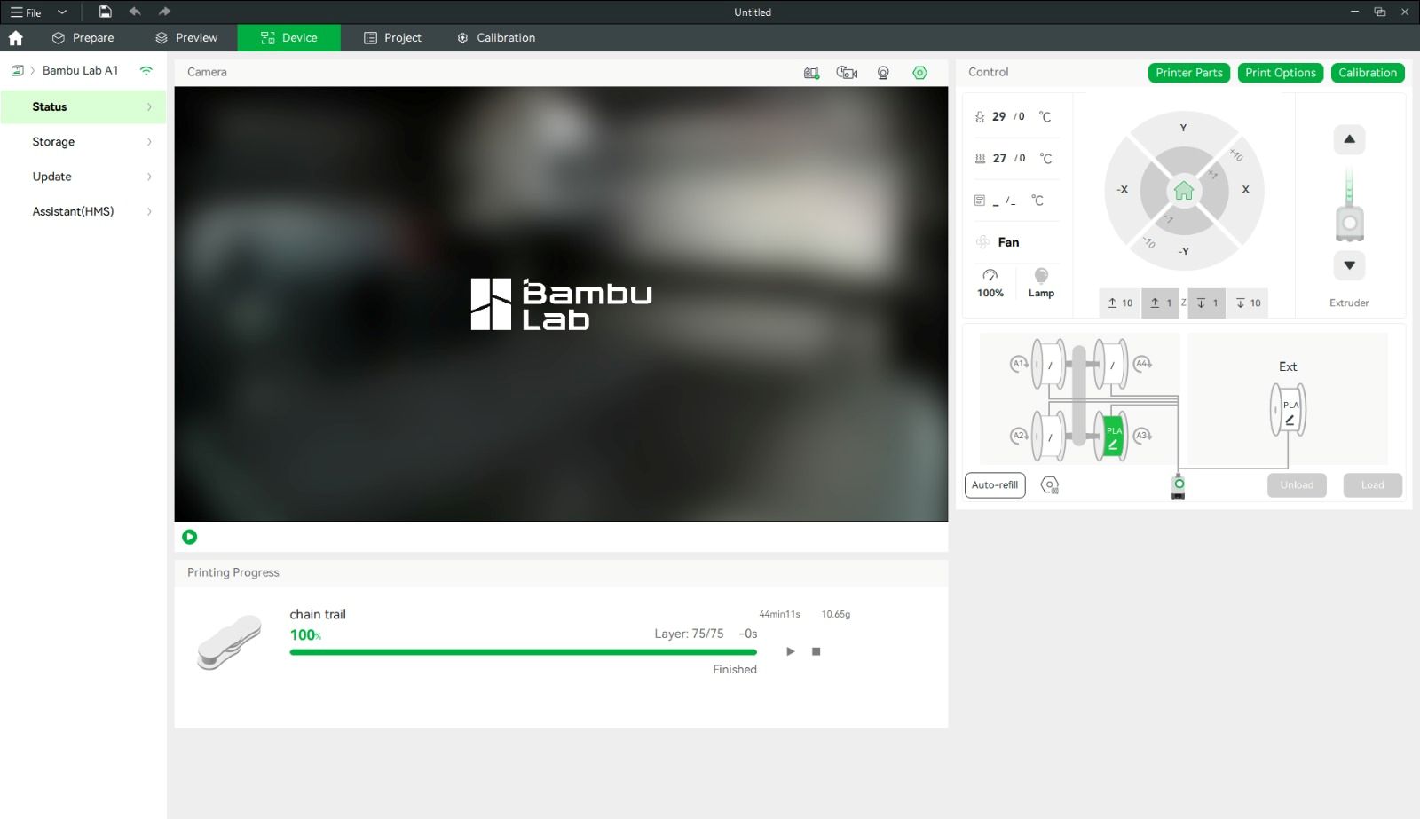The height and width of the screenshot is (819, 1420).
Task: Click the Load filament button
Action: tap(1372, 485)
